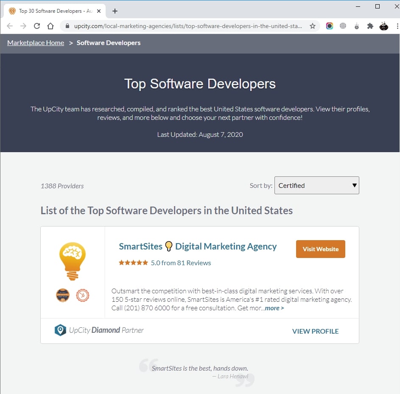The image size is (400, 394).
Task: Click the Top Software Developers heading
Action: coord(200,84)
